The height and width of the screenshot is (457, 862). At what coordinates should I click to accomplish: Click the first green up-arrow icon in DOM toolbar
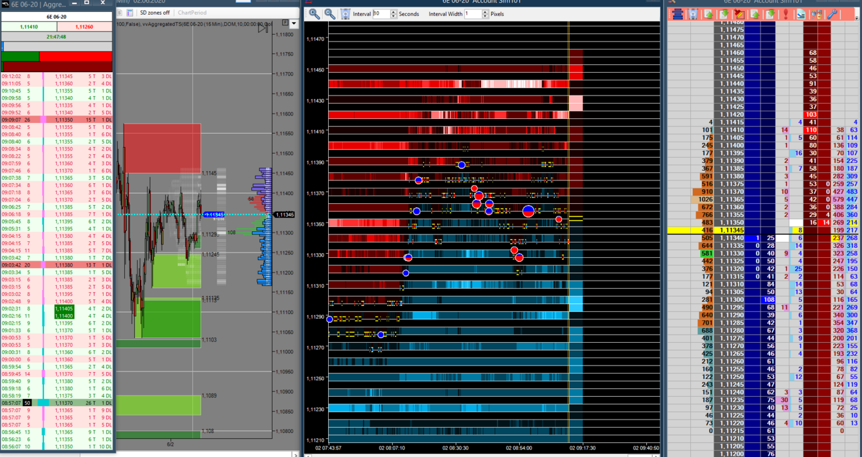point(708,14)
